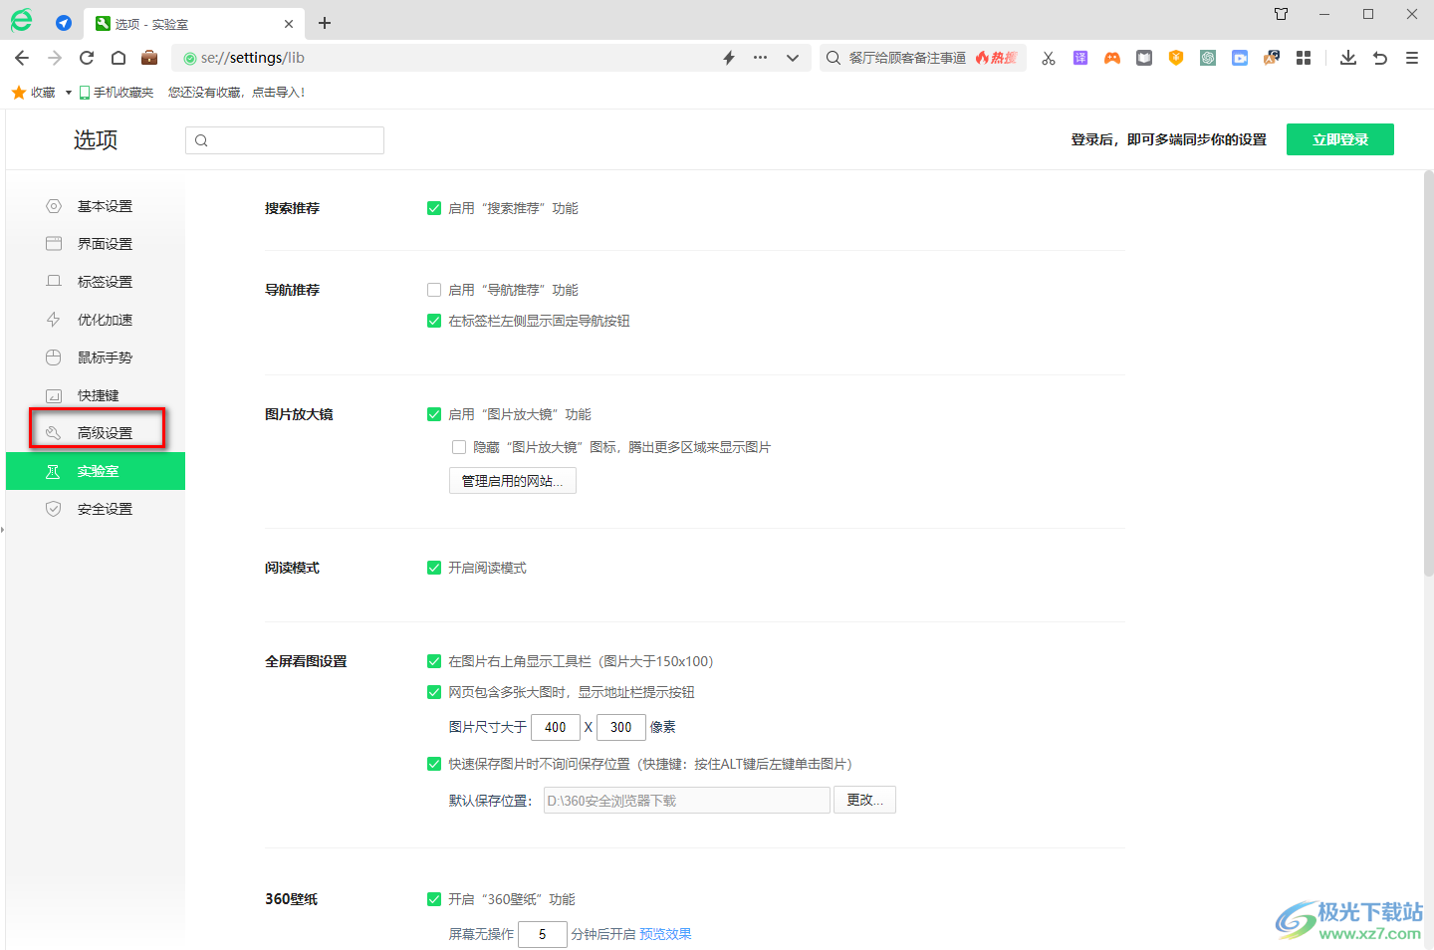Open the green ChatGPT-style extension icon
Image resolution: width=1434 pixels, height=950 pixels.
point(1208,58)
